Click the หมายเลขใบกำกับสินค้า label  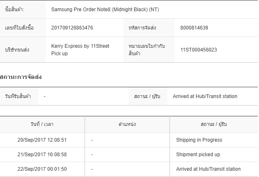click(147, 50)
